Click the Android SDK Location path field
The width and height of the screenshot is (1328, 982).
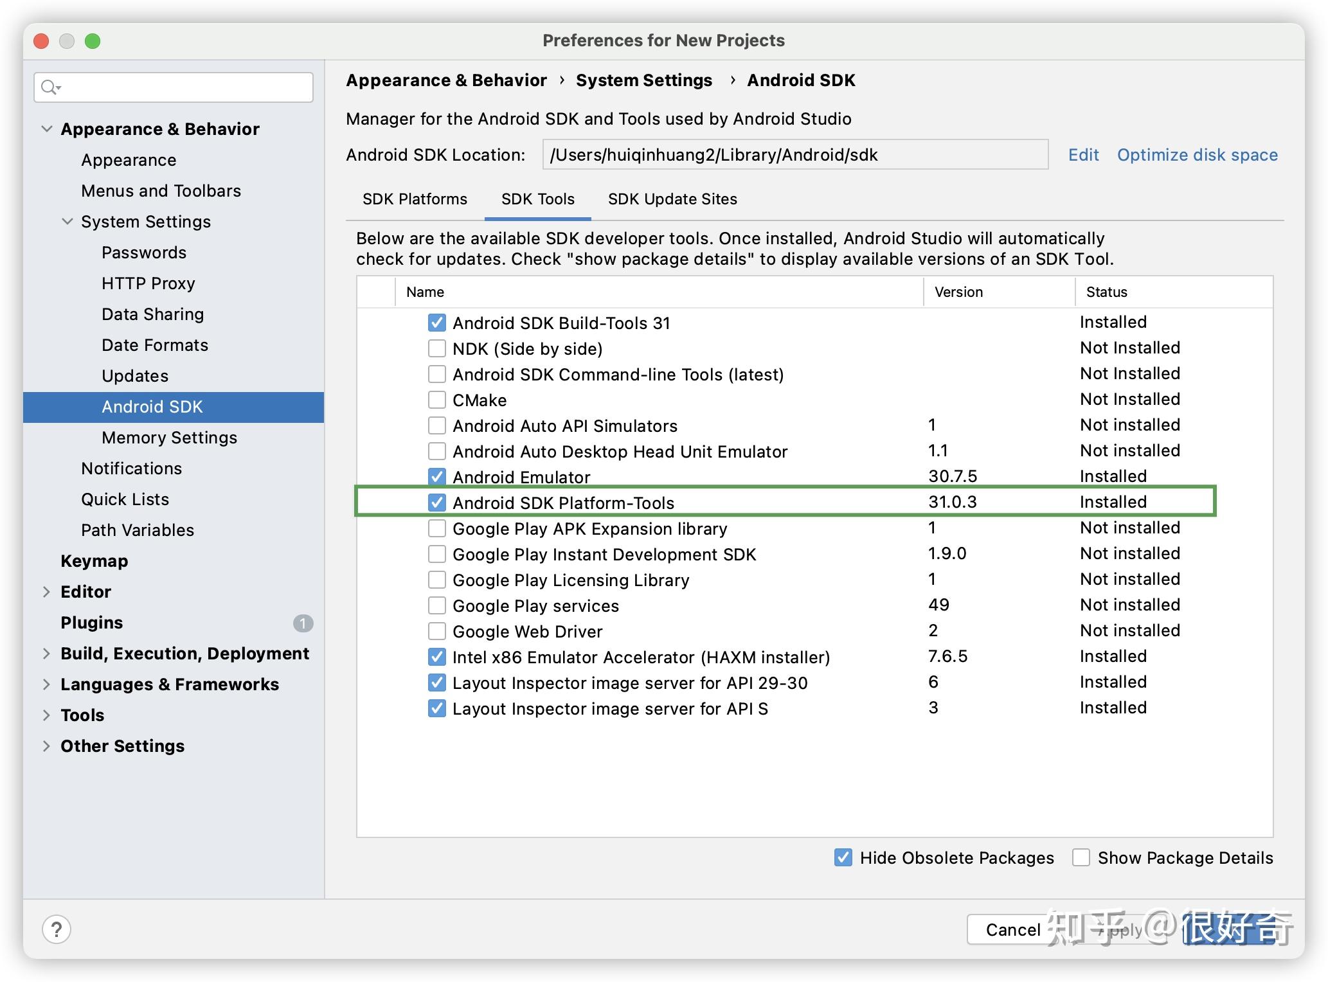click(795, 155)
